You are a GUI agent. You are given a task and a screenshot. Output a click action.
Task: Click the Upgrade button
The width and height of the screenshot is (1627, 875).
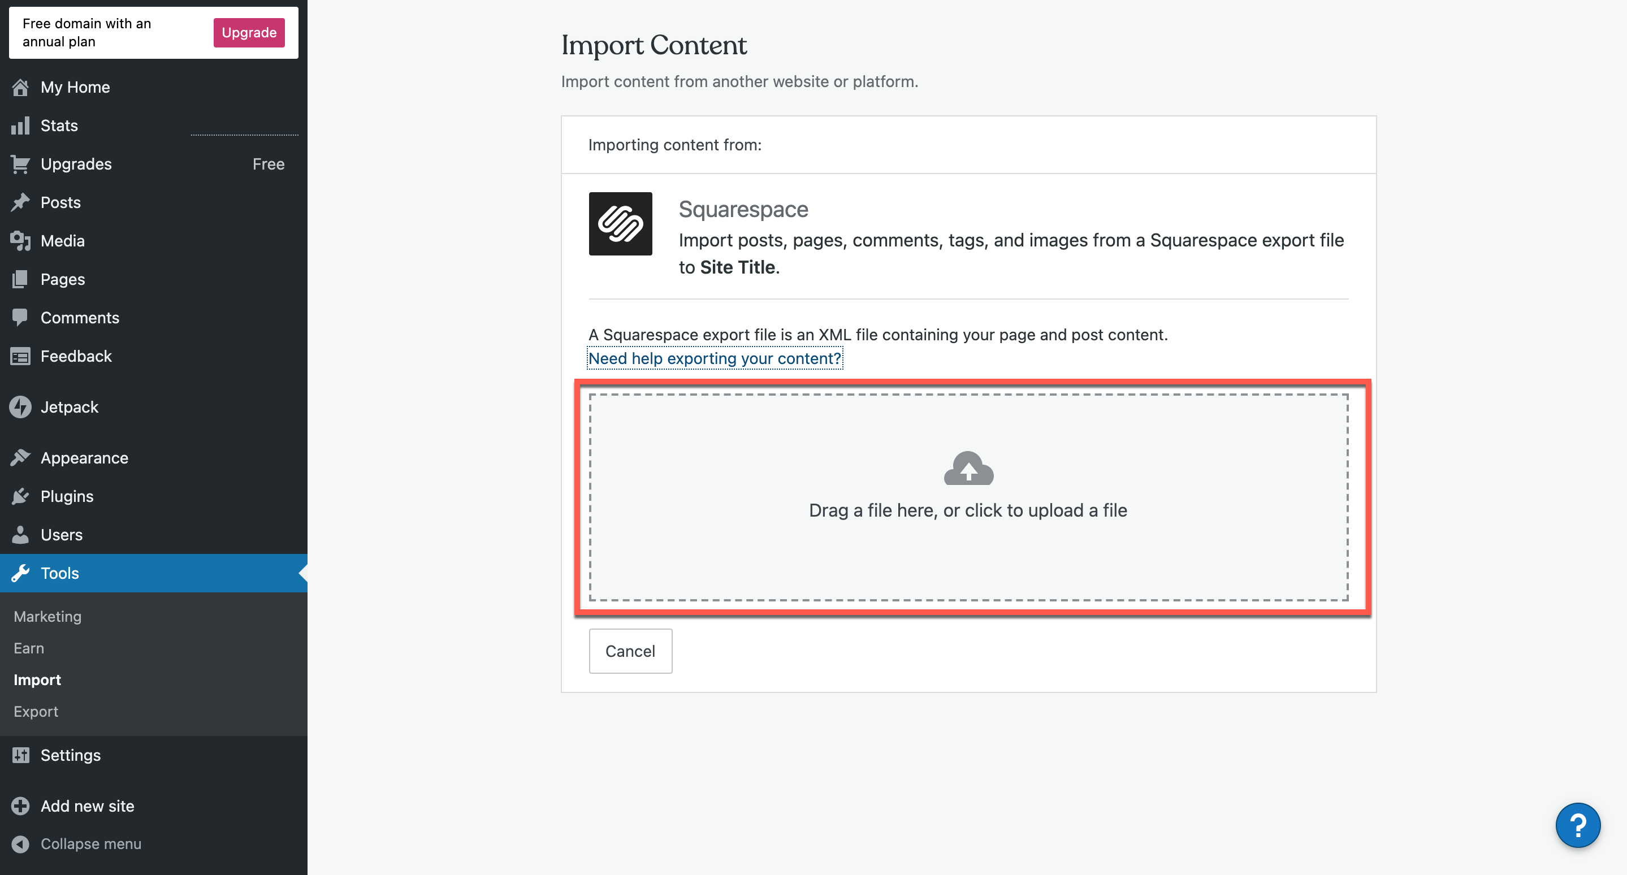248,32
